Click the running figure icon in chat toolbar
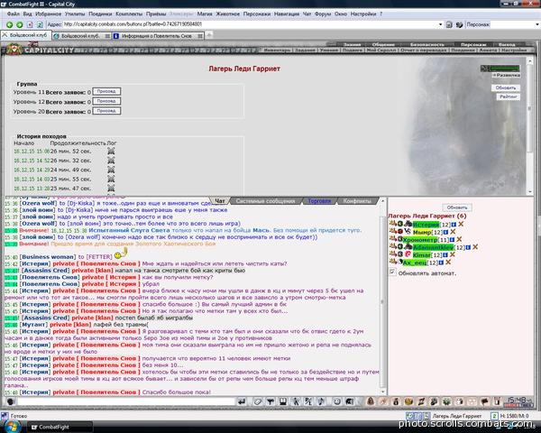Viewport: 541px width, 433px height. pyautogui.click(x=296, y=401)
